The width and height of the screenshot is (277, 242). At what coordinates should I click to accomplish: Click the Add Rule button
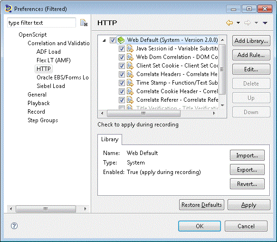tap(251, 55)
